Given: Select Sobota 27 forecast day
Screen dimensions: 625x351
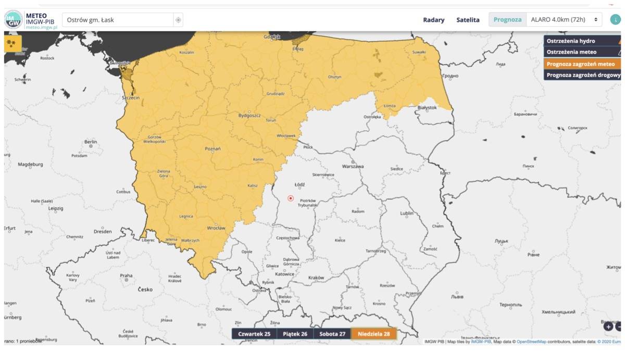Looking at the screenshot, I should click(332, 334).
